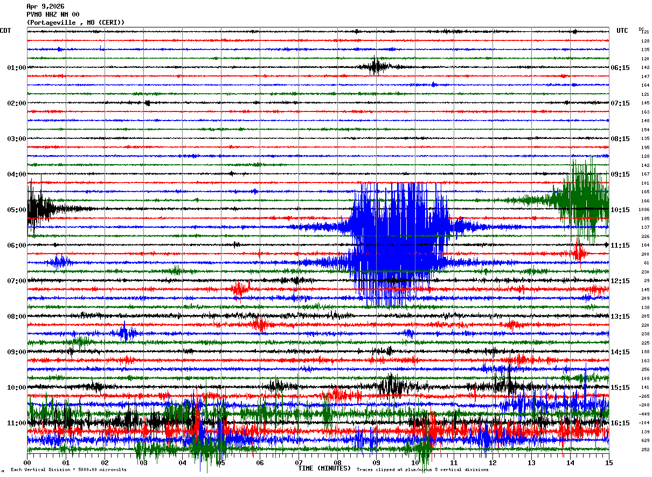This screenshot has height=477, width=652.
Task: Click the '08:00' CDT time label
Action: tap(17, 317)
